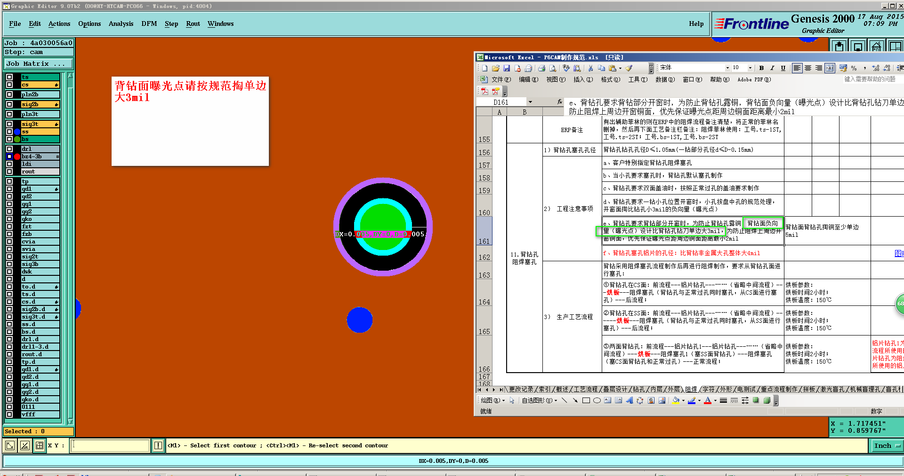The image size is (904, 476).
Task: Select the Oval drawing tool in Excel
Action: pos(597,400)
